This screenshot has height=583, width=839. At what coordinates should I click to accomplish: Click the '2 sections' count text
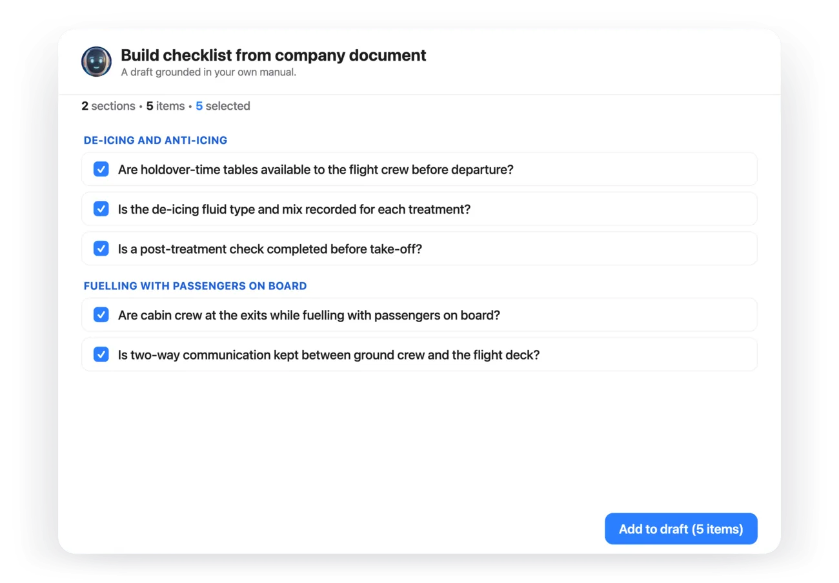(x=108, y=106)
